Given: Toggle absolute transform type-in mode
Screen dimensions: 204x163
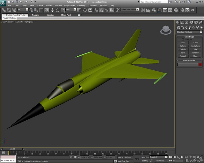Looking at the screenshot, I should point(76,157).
